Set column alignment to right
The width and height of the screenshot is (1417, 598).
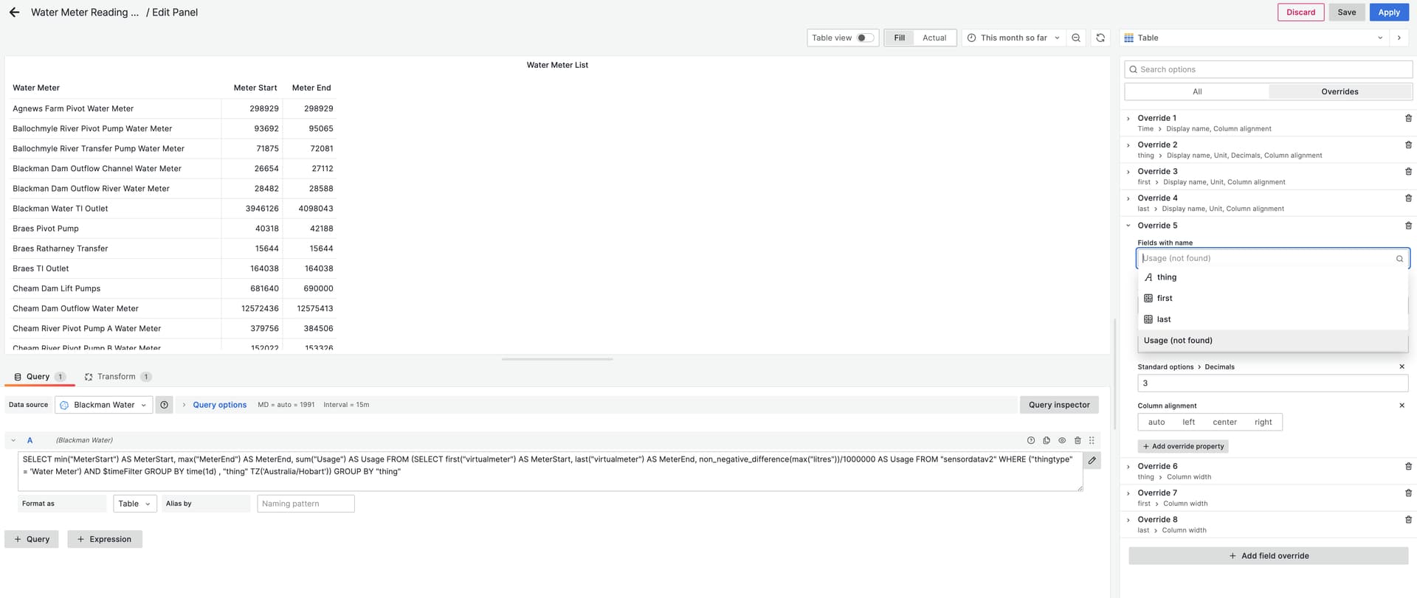[x=1263, y=422]
